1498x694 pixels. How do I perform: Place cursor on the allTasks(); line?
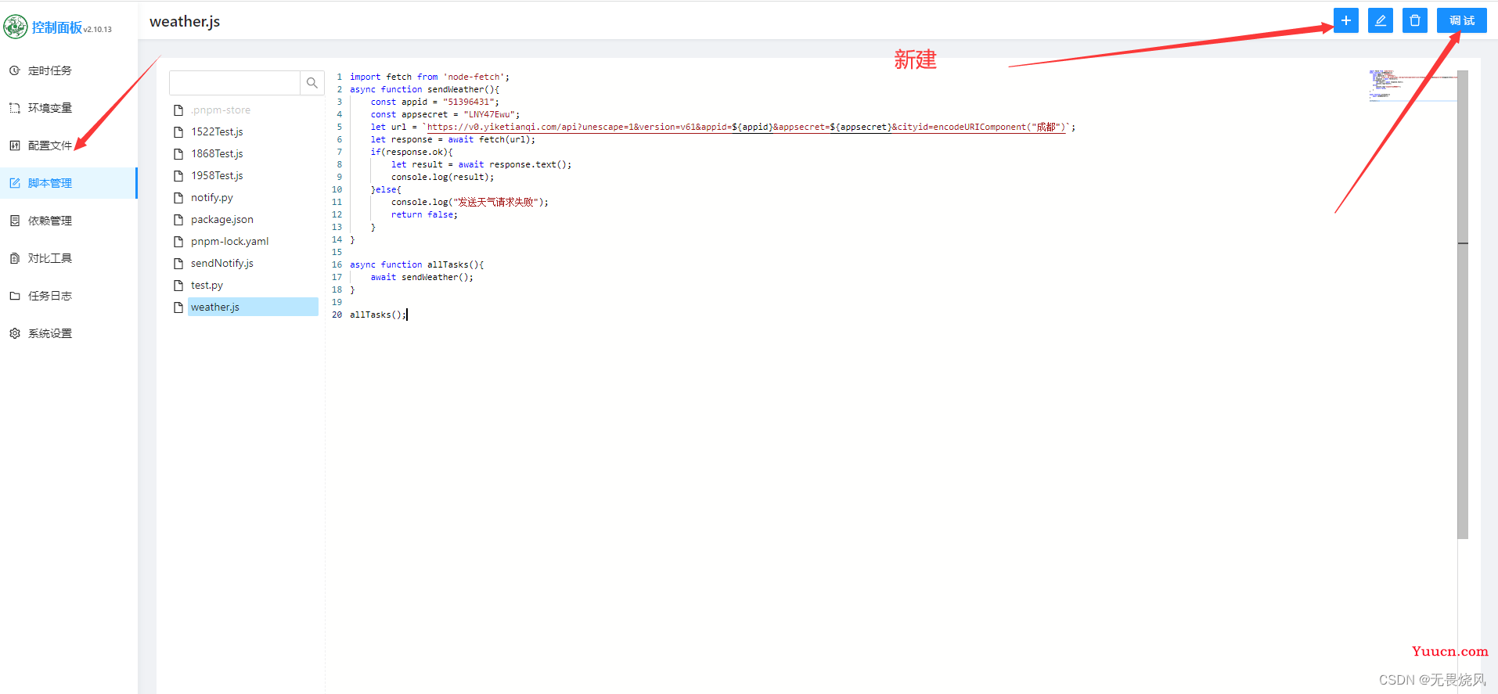377,315
